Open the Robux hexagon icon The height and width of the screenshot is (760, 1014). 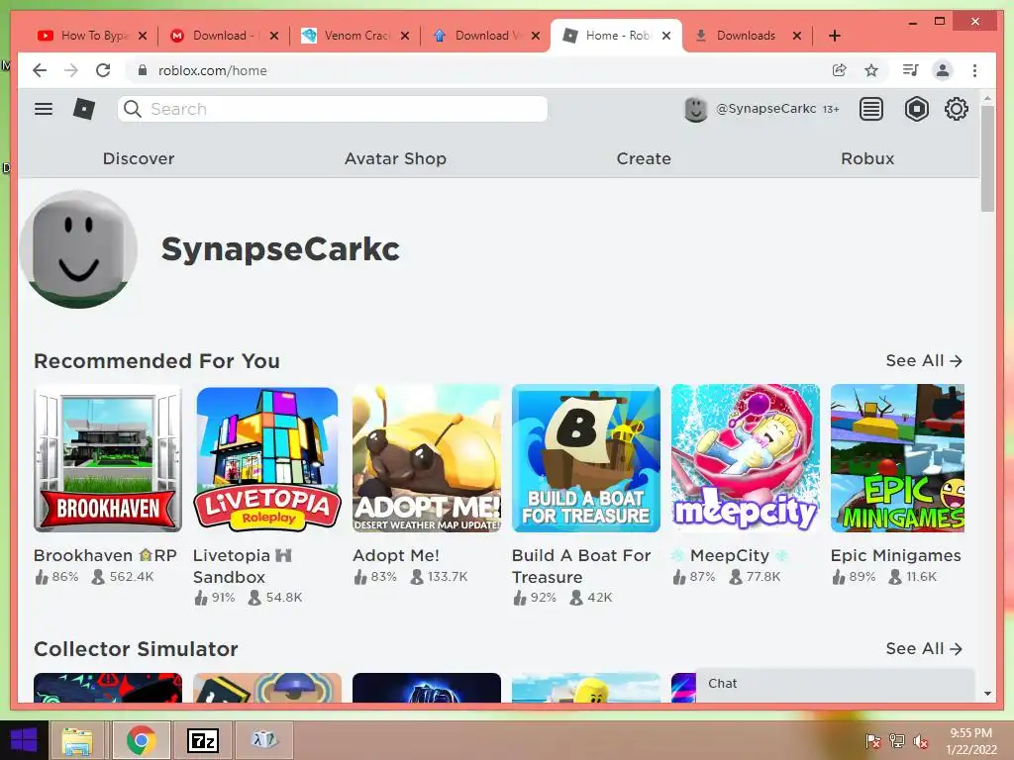click(916, 109)
